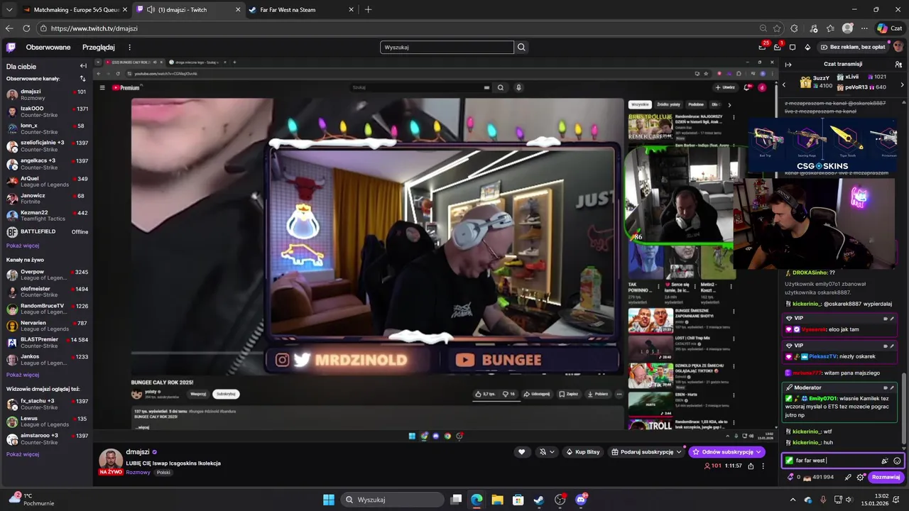
Task: Open Power-ups celebration icon in chat input
Action: [885, 461]
